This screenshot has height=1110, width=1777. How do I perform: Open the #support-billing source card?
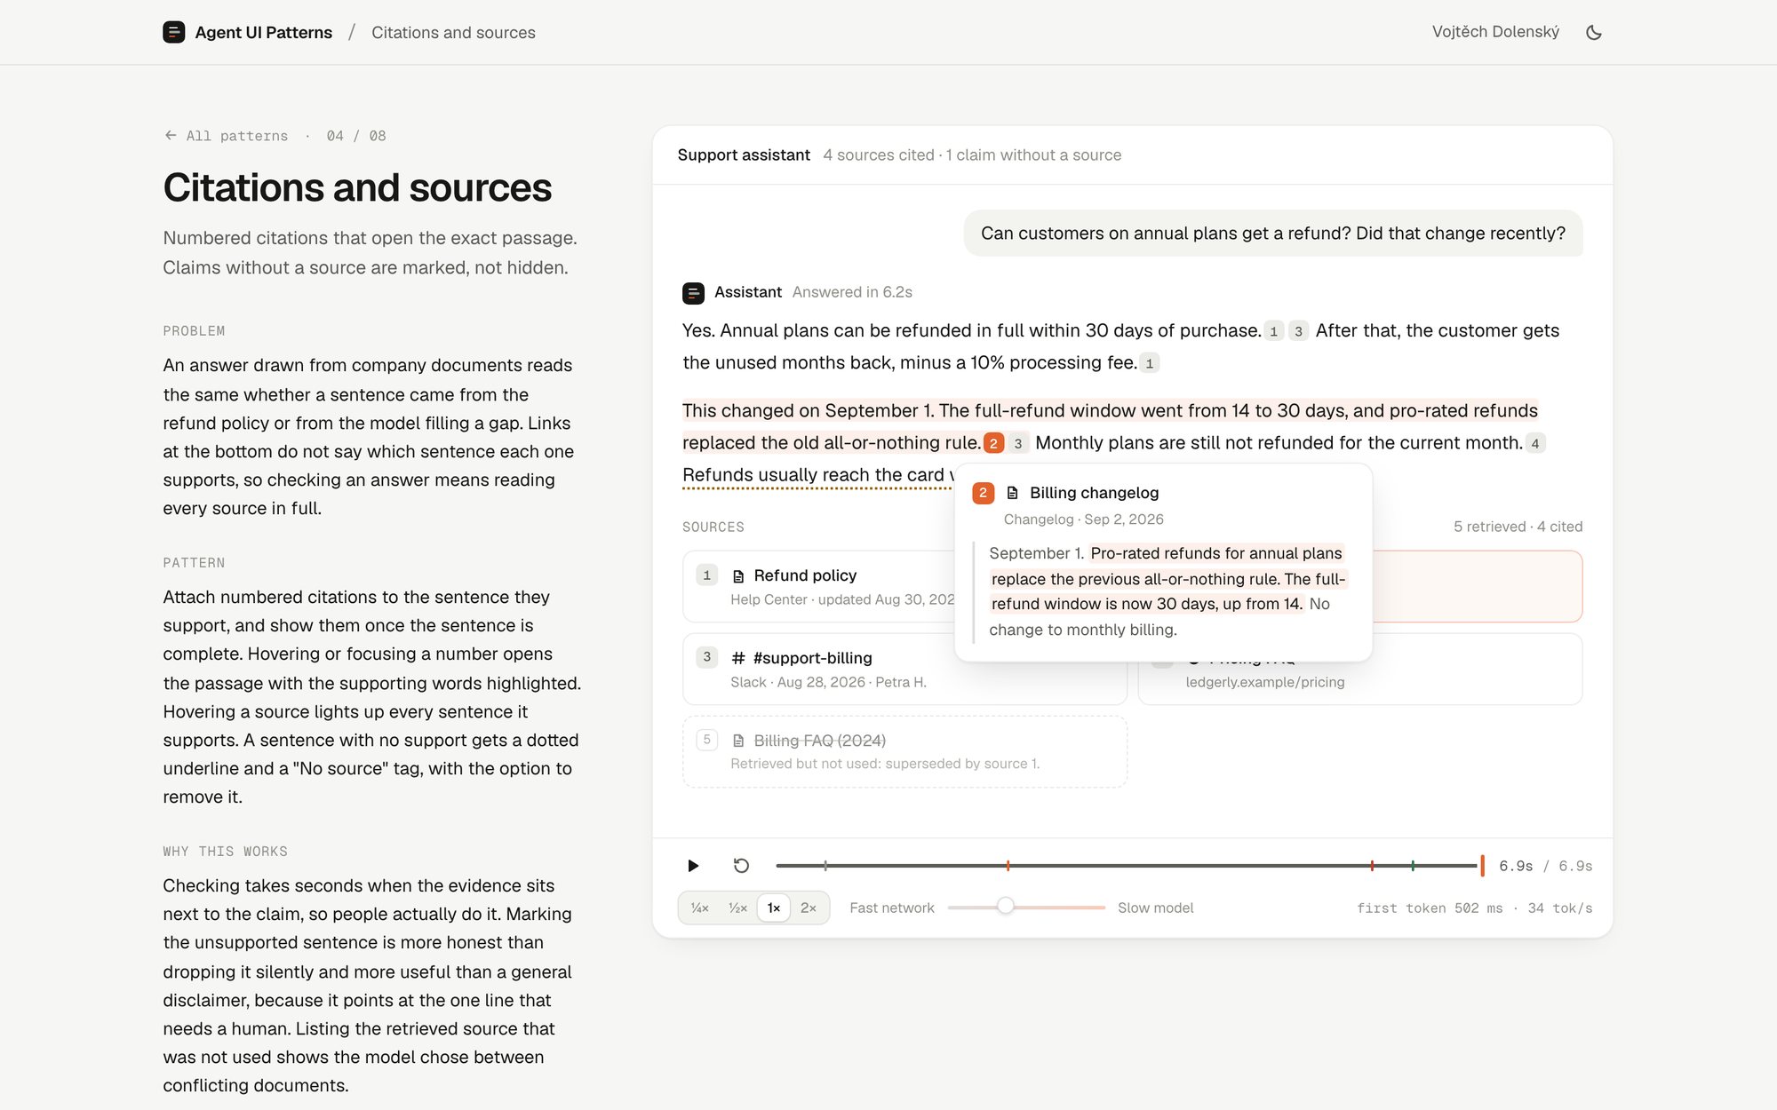(904, 669)
